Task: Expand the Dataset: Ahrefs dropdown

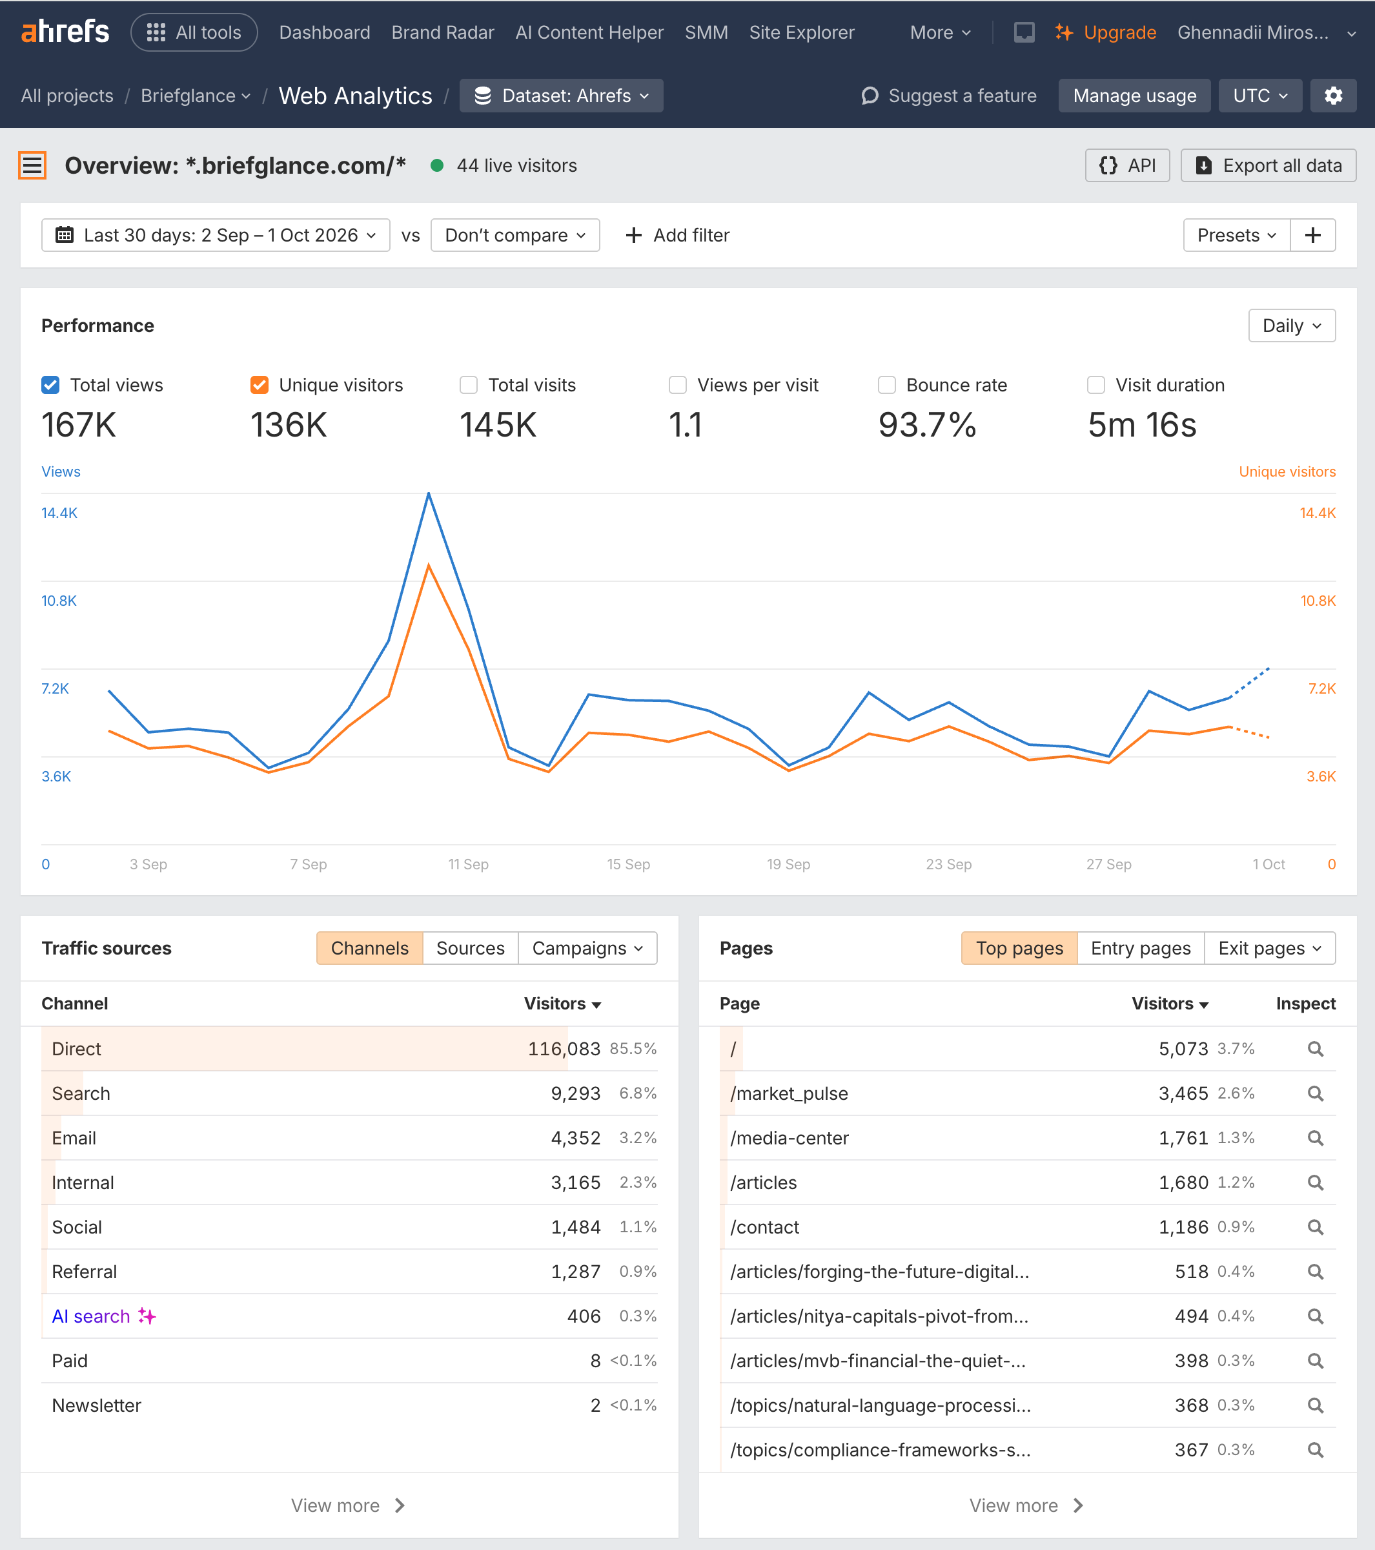Action: (562, 96)
